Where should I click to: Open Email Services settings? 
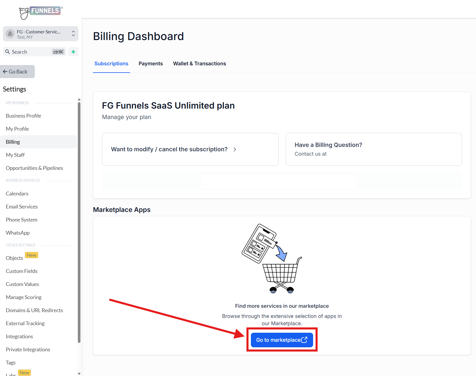click(x=22, y=206)
